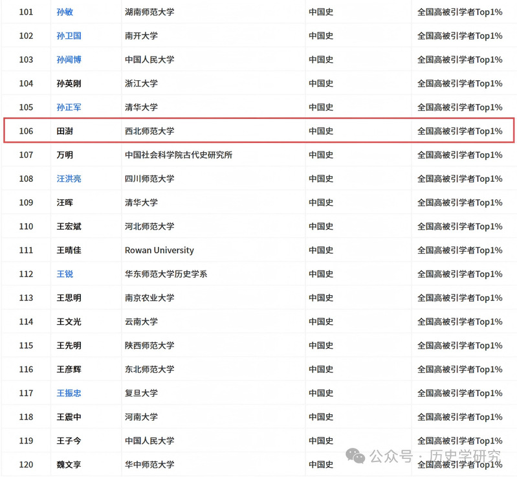Click the 孙闻博 profile link

pos(69,60)
